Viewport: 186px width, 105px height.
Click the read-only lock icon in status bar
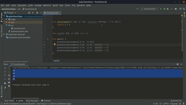[180, 104]
